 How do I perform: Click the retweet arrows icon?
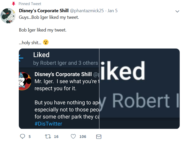(48, 137)
